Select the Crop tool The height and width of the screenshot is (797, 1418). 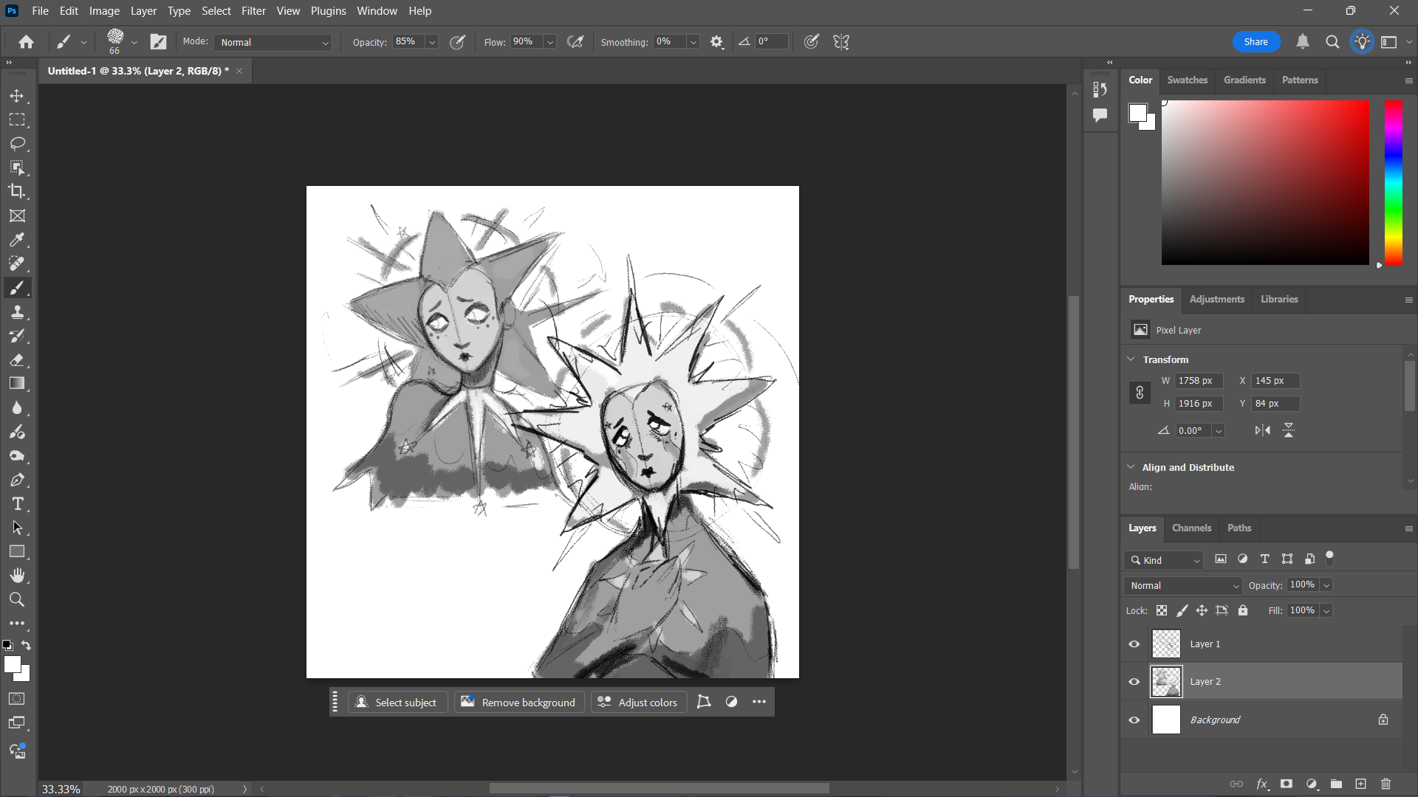[x=17, y=191]
